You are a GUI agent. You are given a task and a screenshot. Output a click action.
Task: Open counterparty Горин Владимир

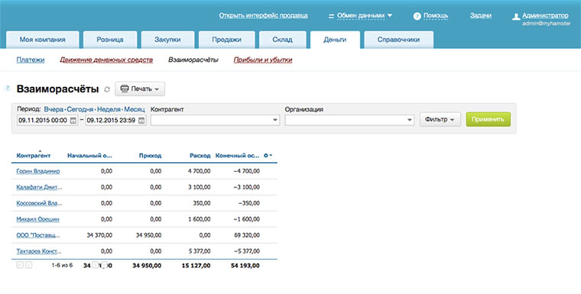pyautogui.click(x=37, y=171)
